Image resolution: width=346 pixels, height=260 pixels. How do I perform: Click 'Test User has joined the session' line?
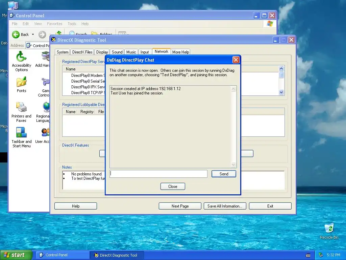(x=137, y=93)
